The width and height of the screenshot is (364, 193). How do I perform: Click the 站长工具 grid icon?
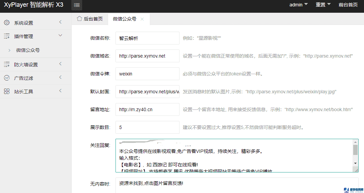point(7,91)
